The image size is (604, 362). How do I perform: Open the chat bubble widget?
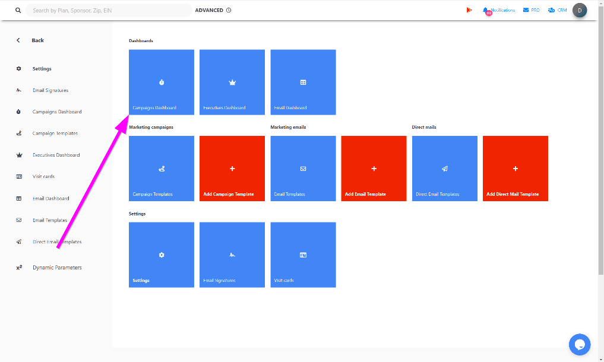coord(579,344)
